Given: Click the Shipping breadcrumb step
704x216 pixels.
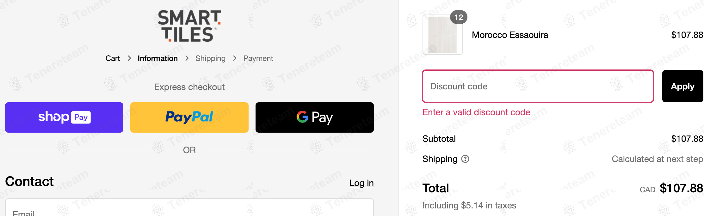Looking at the screenshot, I should (x=210, y=58).
